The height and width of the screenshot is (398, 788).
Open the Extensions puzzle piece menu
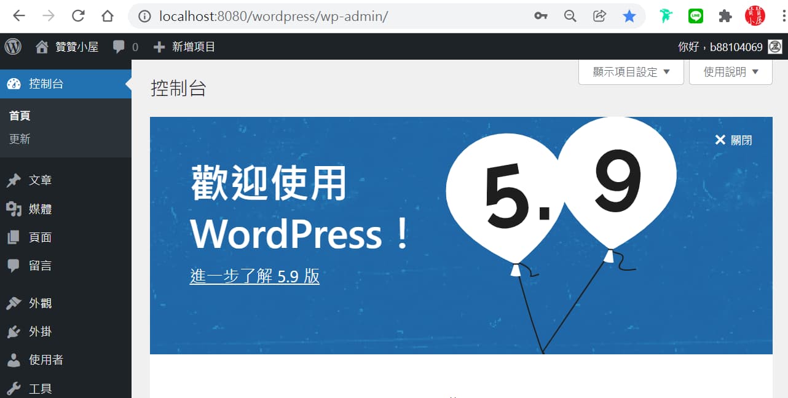point(725,17)
